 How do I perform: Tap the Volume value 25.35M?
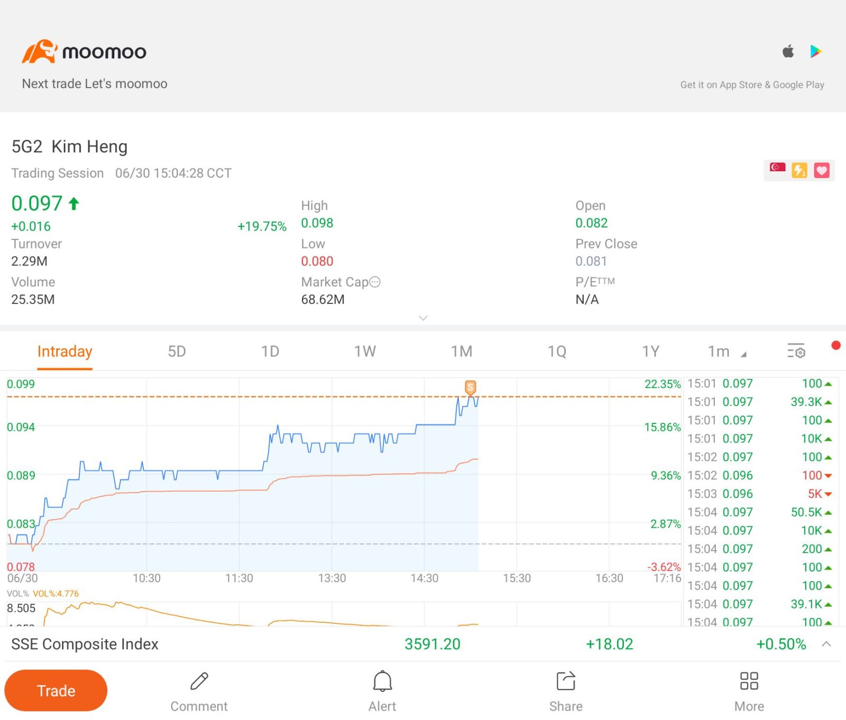pyautogui.click(x=33, y=299)
